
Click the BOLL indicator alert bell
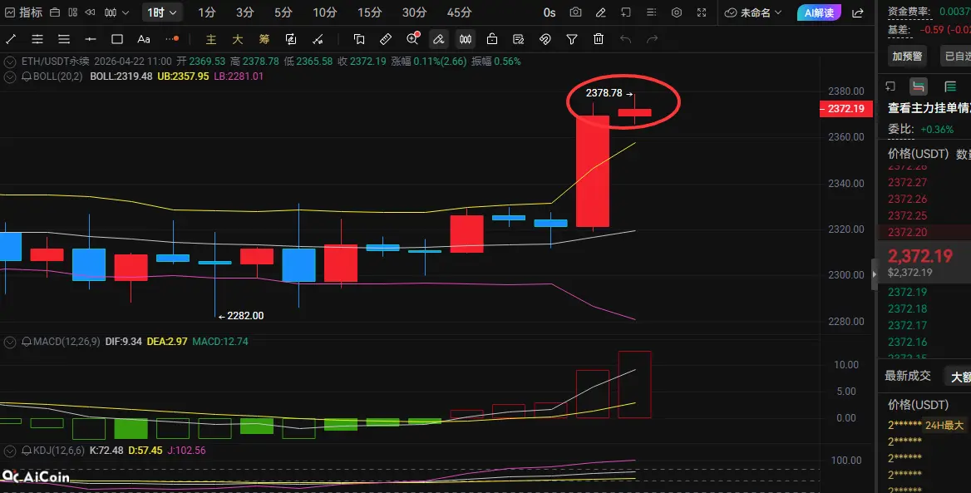27,76
